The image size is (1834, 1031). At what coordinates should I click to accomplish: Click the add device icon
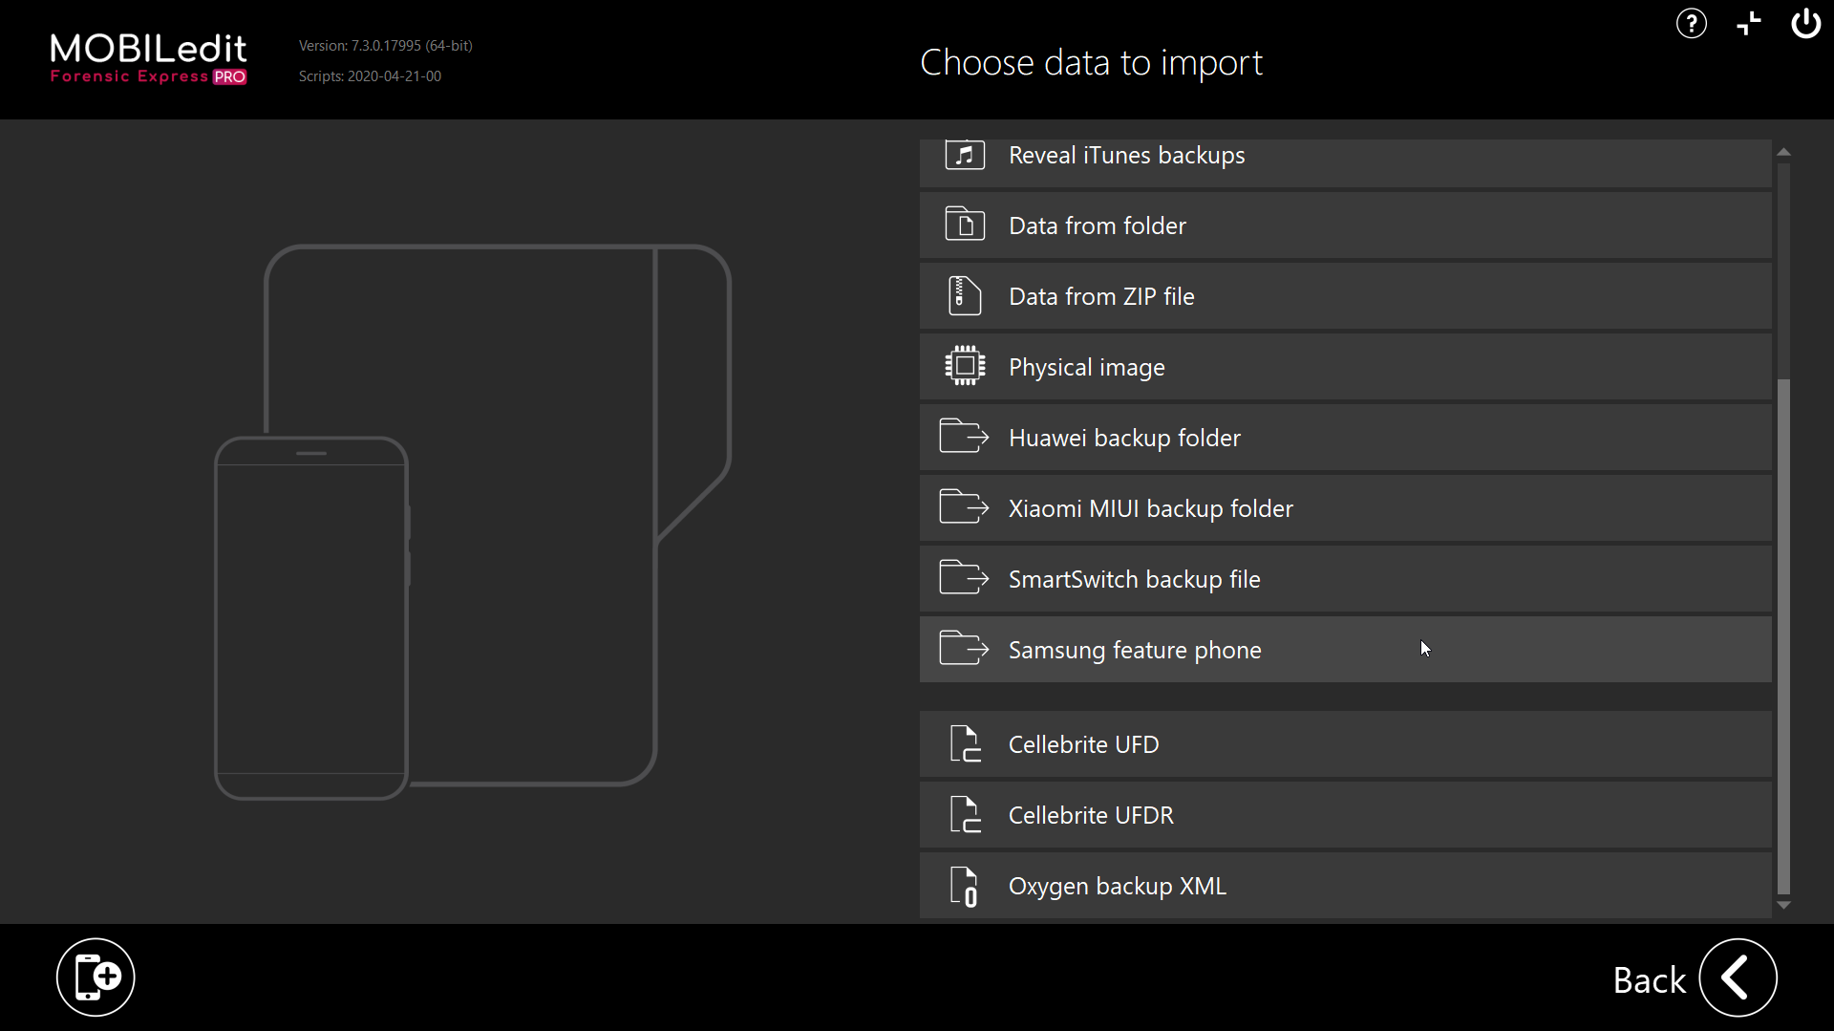click(96, 977)
